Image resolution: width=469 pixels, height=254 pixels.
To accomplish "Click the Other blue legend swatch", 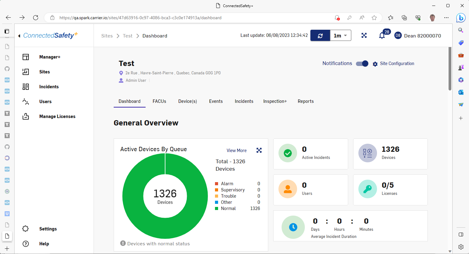I will tap(217, 202).
